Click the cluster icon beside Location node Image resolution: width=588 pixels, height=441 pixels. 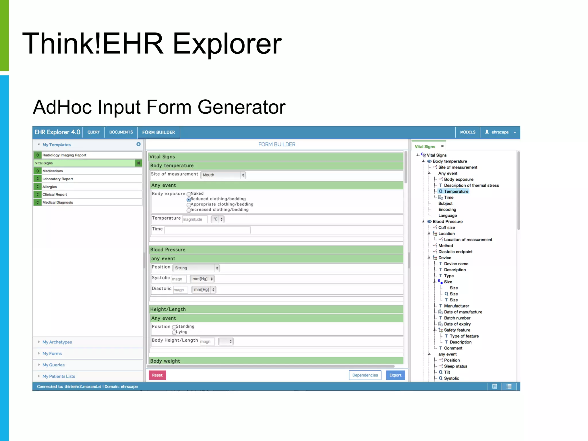coord(435,233)
